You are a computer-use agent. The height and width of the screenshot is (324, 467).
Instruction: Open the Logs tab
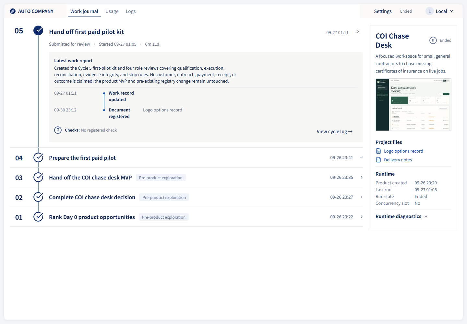tap(131, 11)
